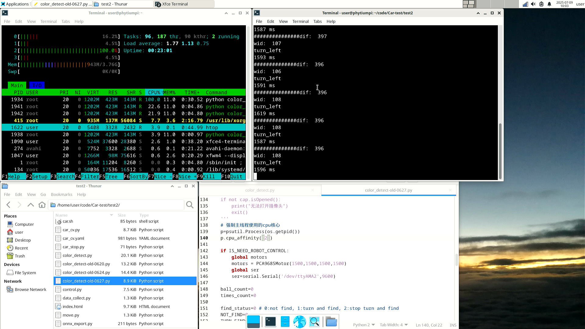585x329 pixels.
Task: Click htop F9 Kill button
Action: pyautogui.click(x=209, y=177)
